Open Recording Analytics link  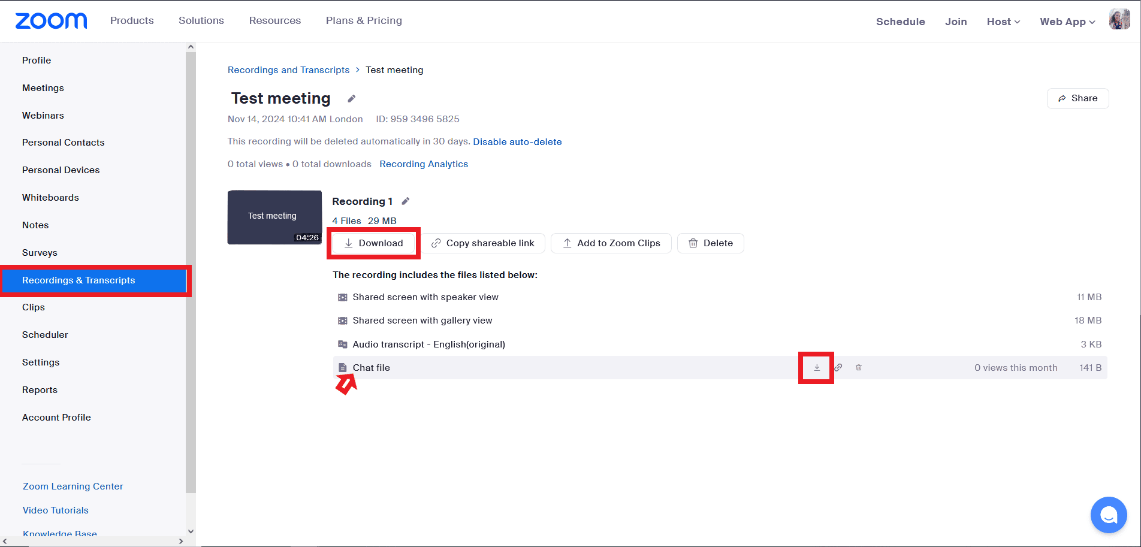pos(424,164)
